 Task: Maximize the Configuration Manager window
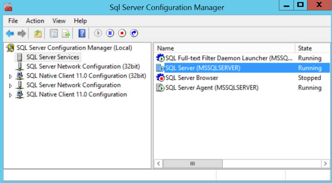point(301,5)
